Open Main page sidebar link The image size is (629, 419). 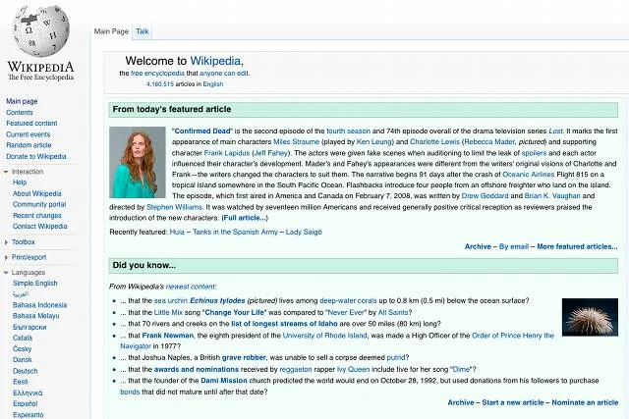tap(22, 101)
